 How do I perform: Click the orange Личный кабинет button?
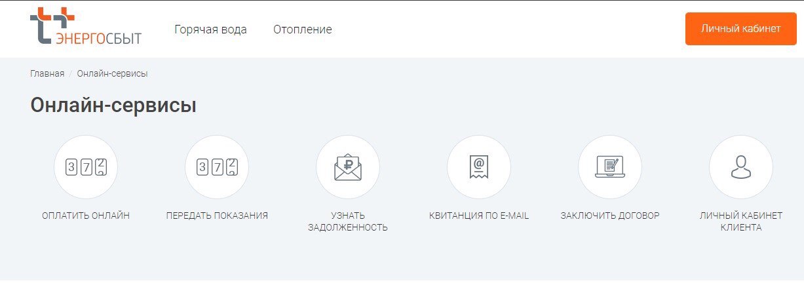pyautogui.click(x=741, y=29)
